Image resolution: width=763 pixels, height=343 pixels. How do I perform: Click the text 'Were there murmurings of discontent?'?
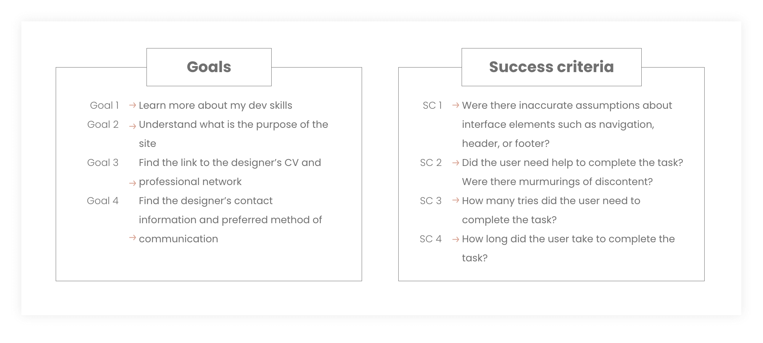coord(557,182)
